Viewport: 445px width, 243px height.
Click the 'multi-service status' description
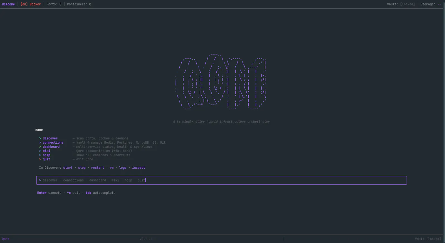point(114,147)
